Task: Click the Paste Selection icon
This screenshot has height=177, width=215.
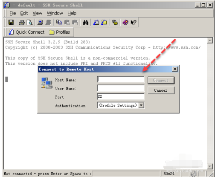Action: point(75,22)
